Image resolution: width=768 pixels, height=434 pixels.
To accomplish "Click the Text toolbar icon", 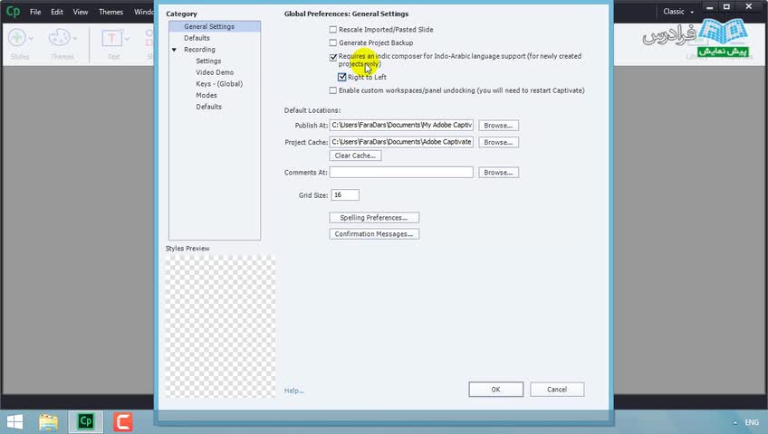I will (111, 38).
